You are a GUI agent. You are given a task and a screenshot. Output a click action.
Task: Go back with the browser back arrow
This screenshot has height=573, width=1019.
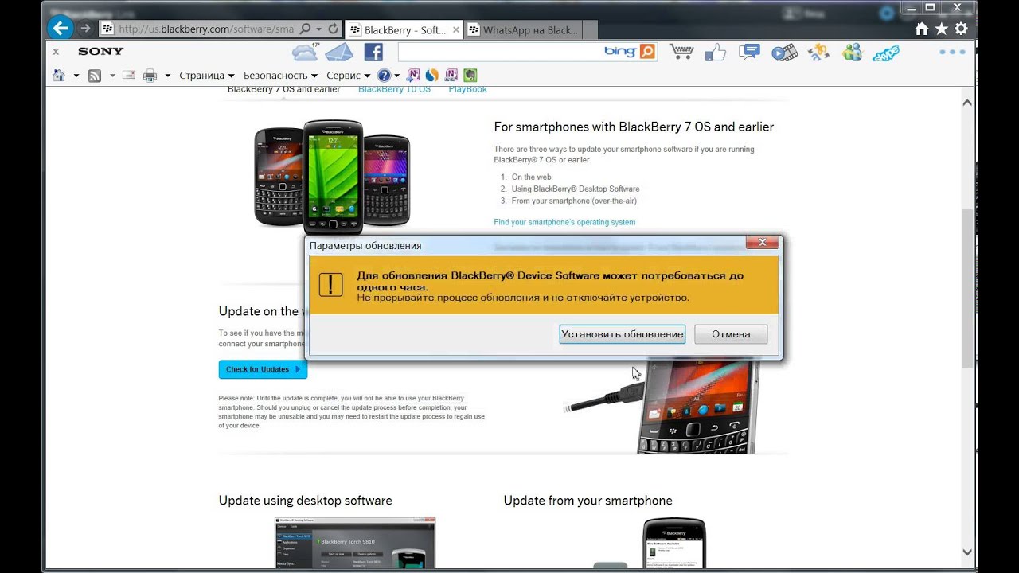coord(60,29)
